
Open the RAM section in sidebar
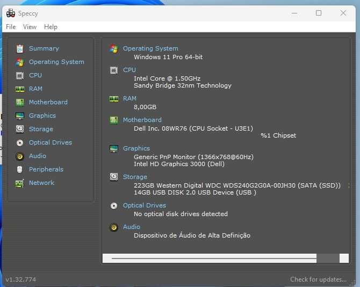click(35, 89)
